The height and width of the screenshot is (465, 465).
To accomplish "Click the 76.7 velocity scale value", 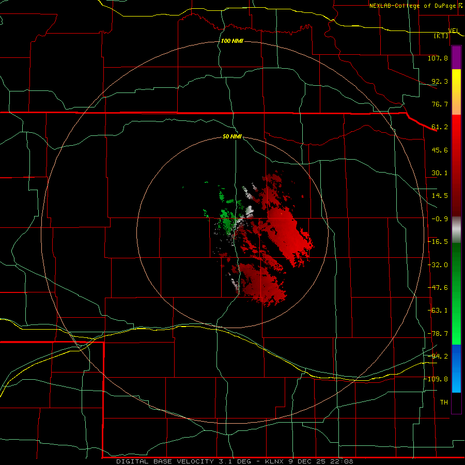I will click(440, 104).
